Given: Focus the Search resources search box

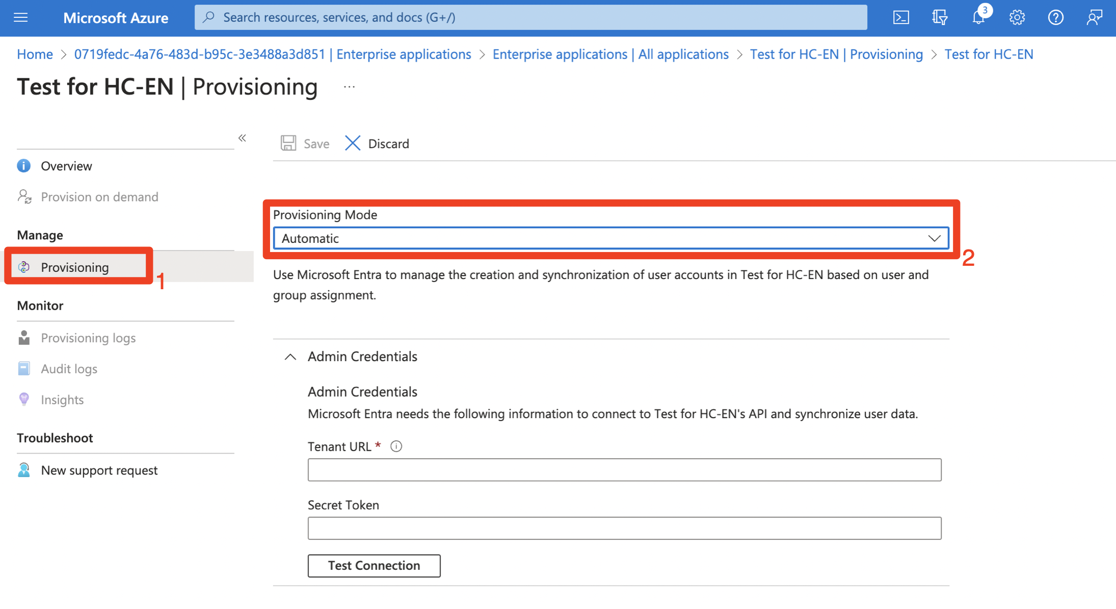Looking at the screenshot, I should 530,17.
